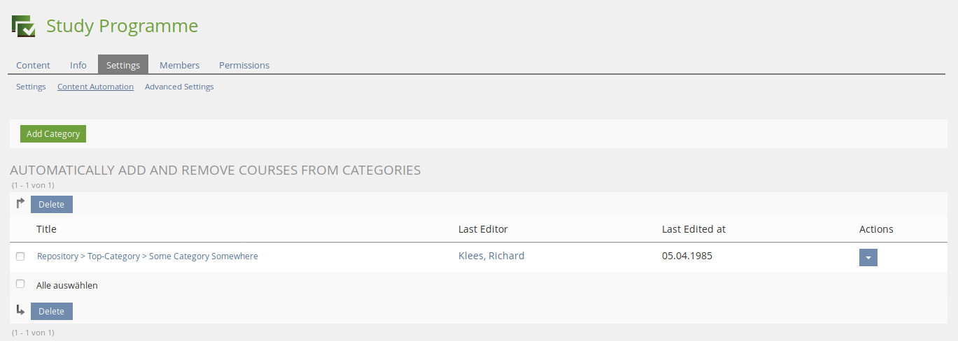Viewport: 958px width, 341px height.
Task: Switch to the Content tab
Action: click(33, 65)
